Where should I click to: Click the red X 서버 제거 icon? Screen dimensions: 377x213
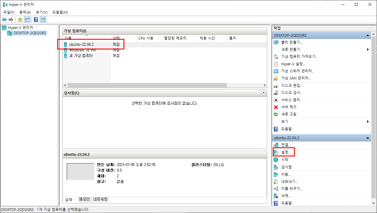tap(276, 107)
